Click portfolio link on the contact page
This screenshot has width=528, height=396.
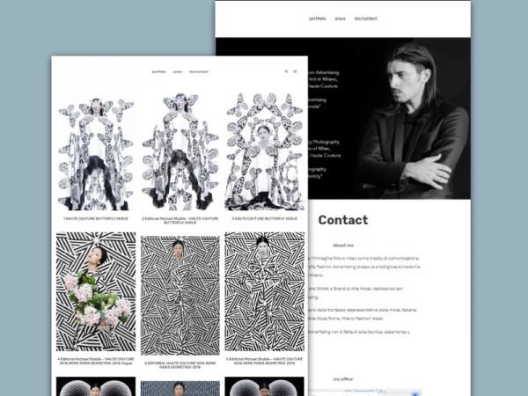[x=317, y=18]
